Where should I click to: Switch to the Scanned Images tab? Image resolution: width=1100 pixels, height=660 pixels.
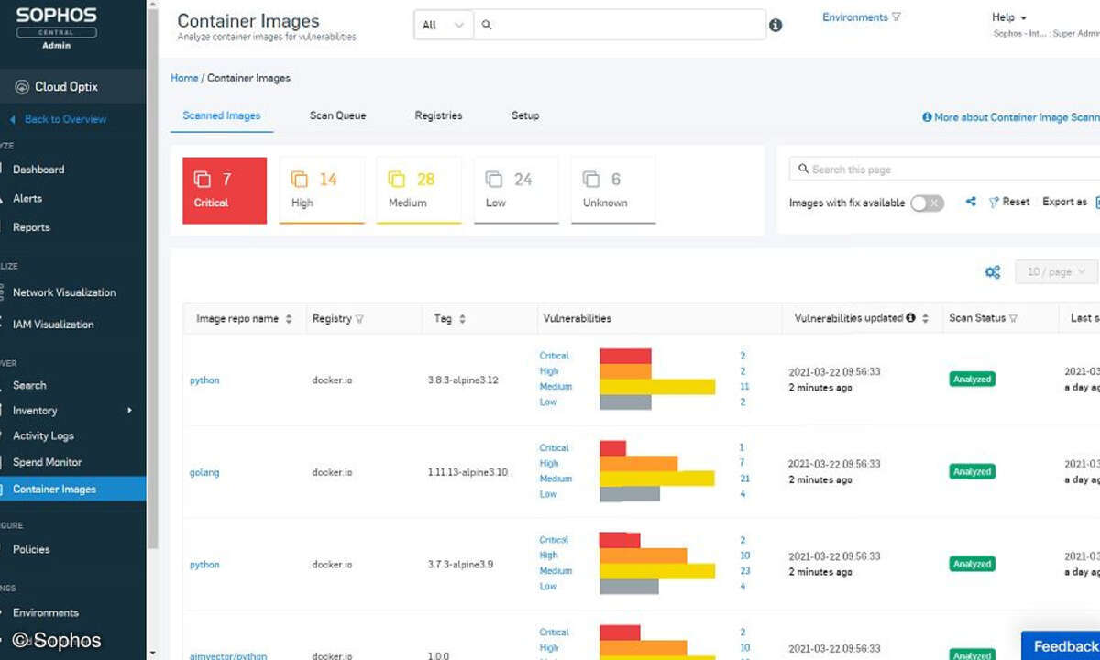pos(222,116)
